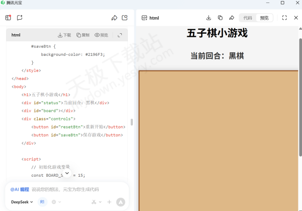Start a new chat conversation
Image resolution: width=302 pixels, height=211 pixels.
(20, 18)
